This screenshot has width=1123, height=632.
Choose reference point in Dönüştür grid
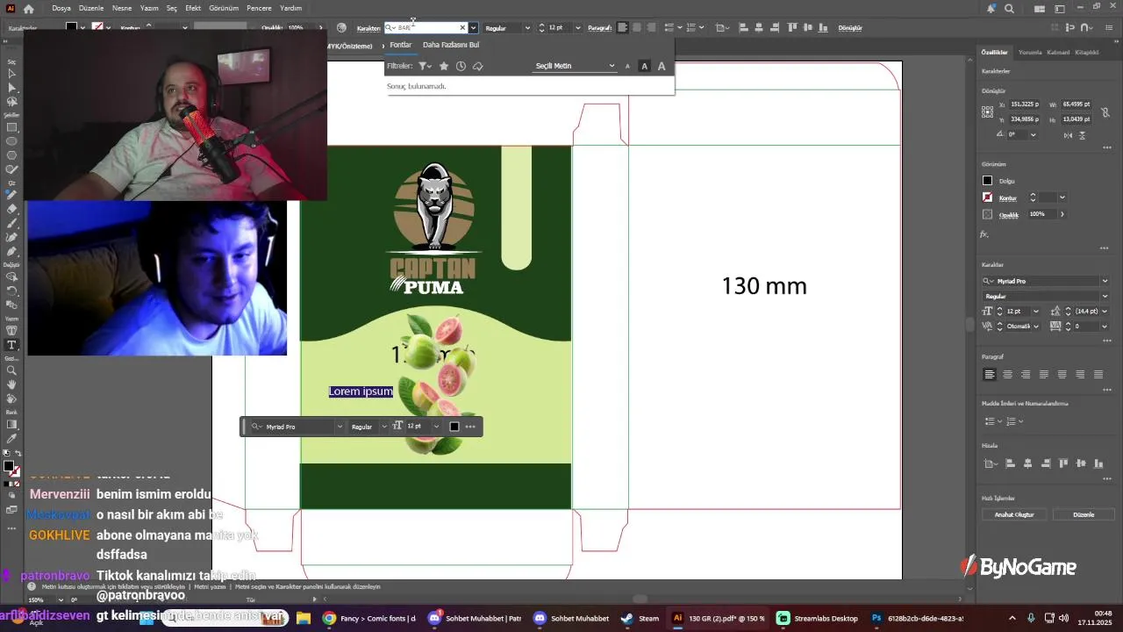(x=988, y=111)
